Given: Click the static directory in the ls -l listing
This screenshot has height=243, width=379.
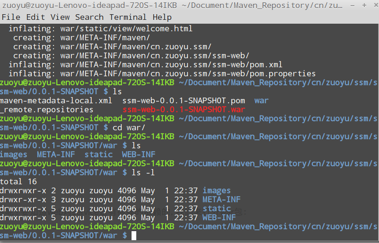Looking at the screenshot, I should pos(217,208).
